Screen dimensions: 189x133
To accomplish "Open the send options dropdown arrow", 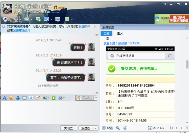I will (96, 128).
